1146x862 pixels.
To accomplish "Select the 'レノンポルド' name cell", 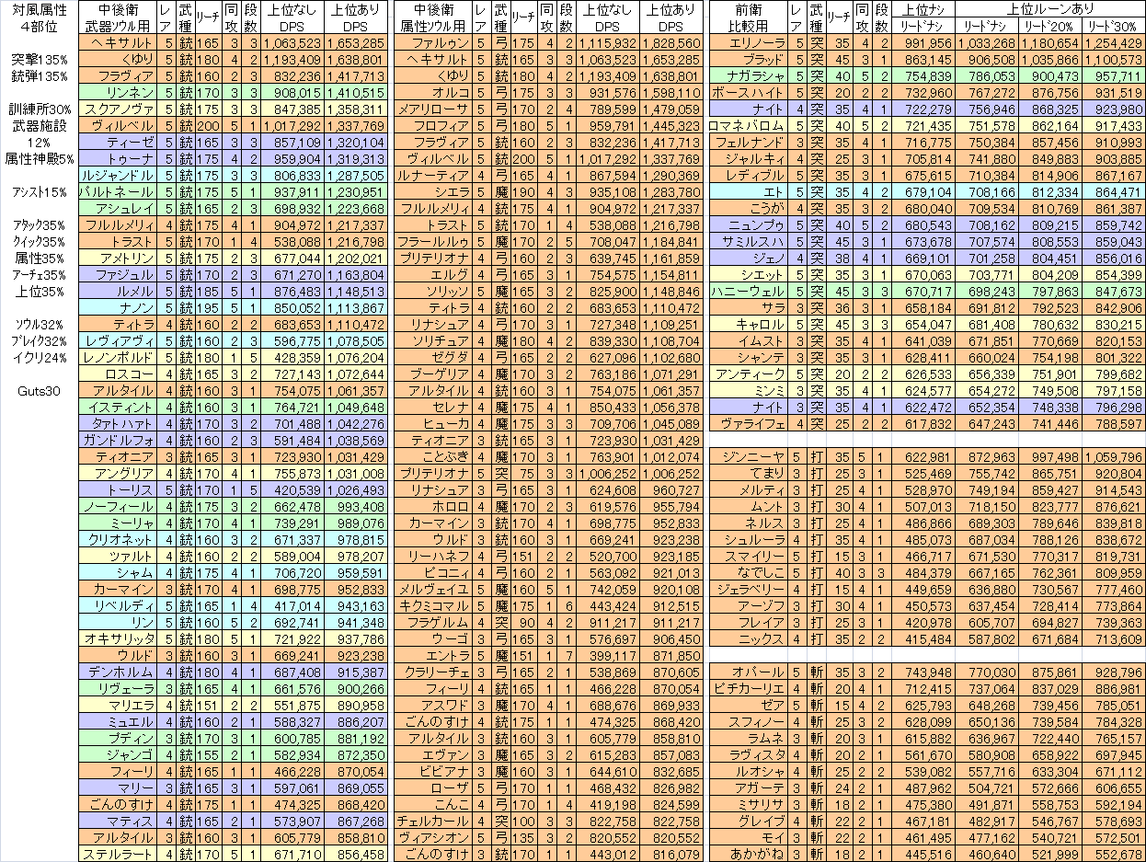I will pyautogui.click(x=117, y=357).
